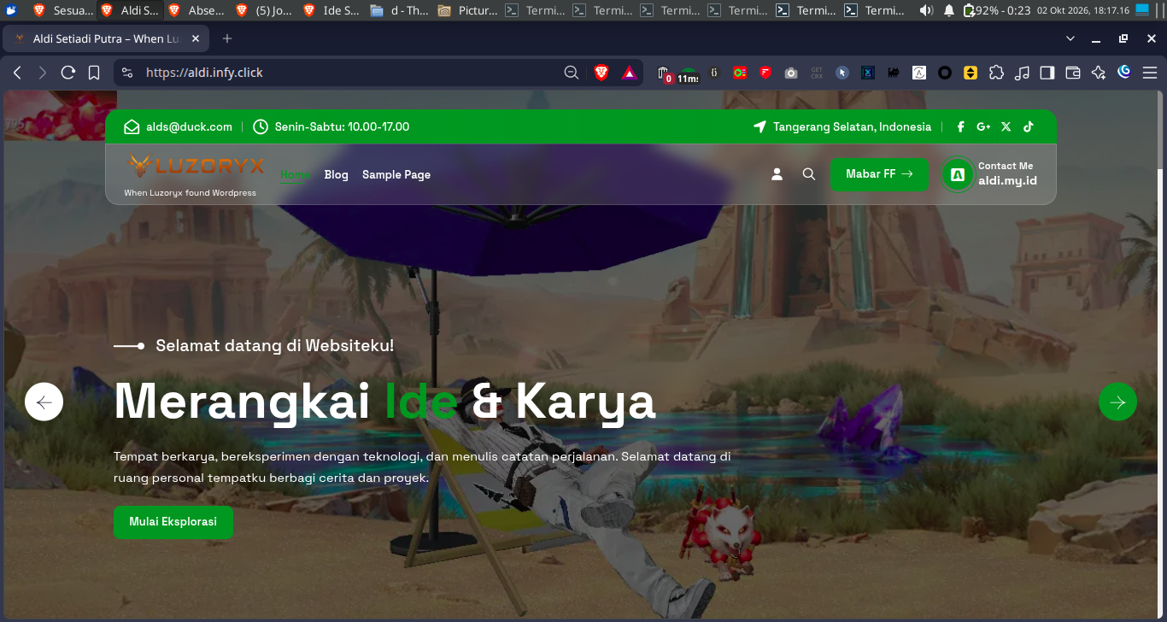Click the page vertical scrollbar
The height and width of the screenshot is (622, 1167).
pos(1160,355)
